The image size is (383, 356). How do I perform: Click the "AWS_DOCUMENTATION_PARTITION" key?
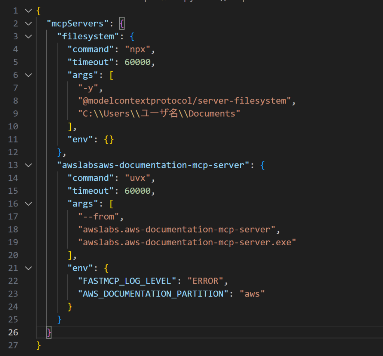(153, 294)
